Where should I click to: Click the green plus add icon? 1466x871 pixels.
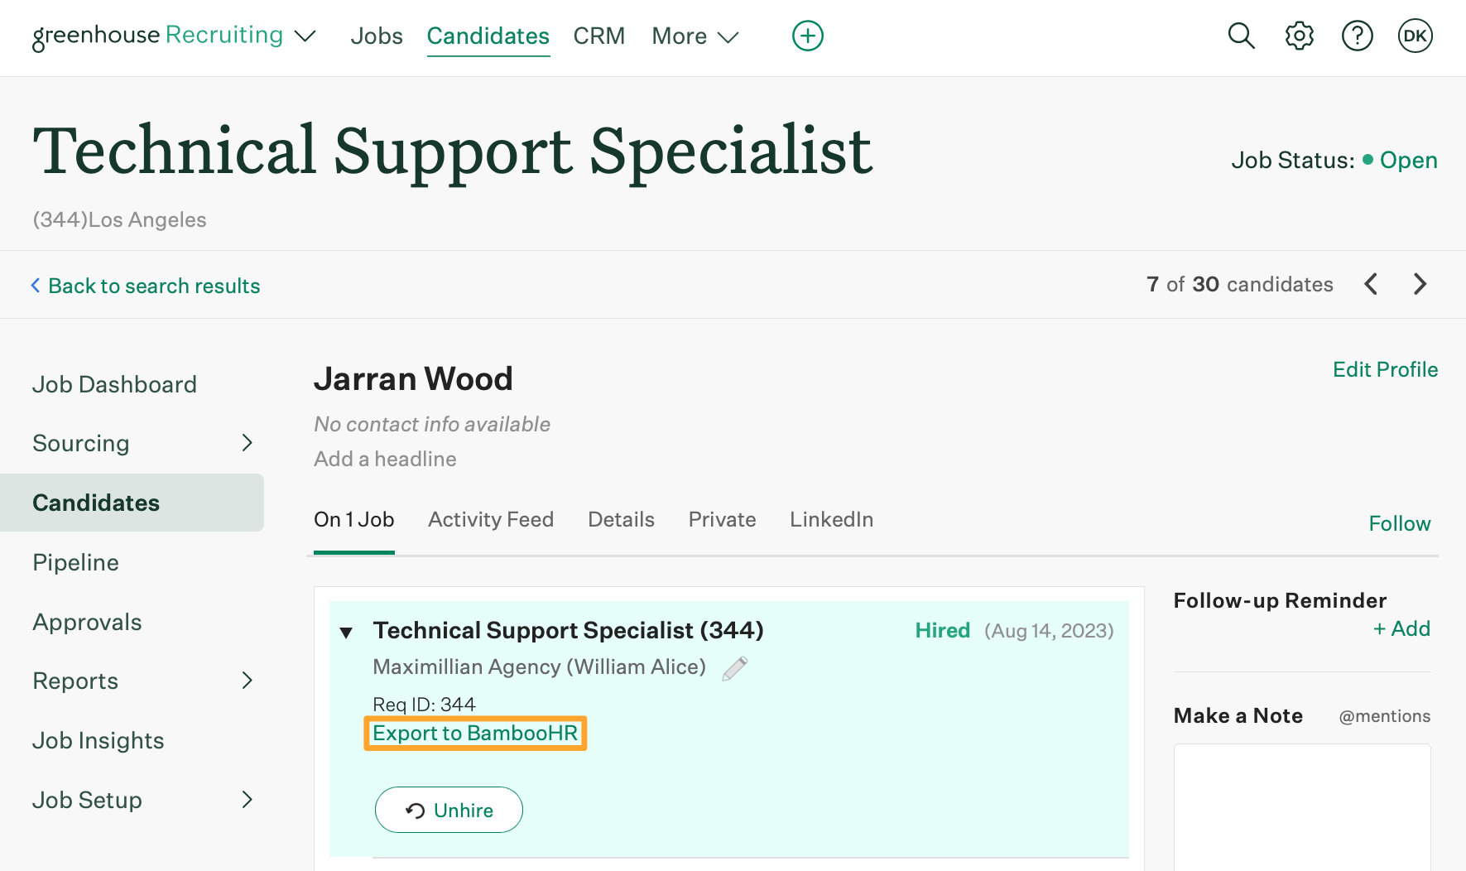[807, 36]
